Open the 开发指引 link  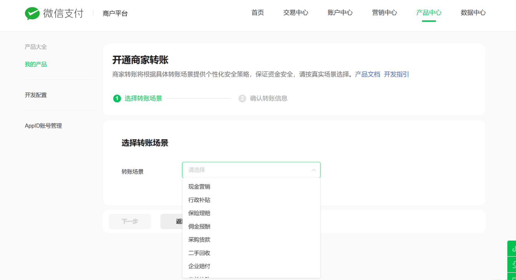pyautogui.click(x=396, y=74)
